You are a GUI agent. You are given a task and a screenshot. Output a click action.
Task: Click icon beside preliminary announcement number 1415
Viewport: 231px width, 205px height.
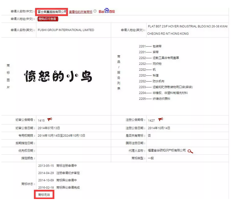click(49, 119)
